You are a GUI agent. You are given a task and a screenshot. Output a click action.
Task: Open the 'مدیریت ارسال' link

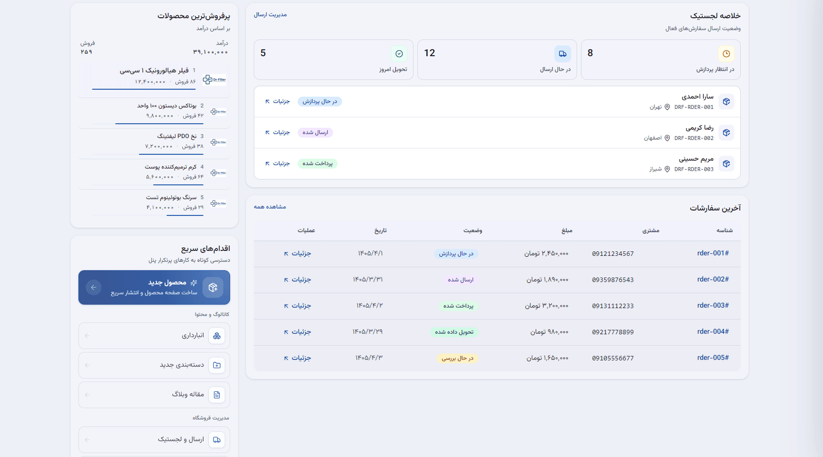pos(270,15)
